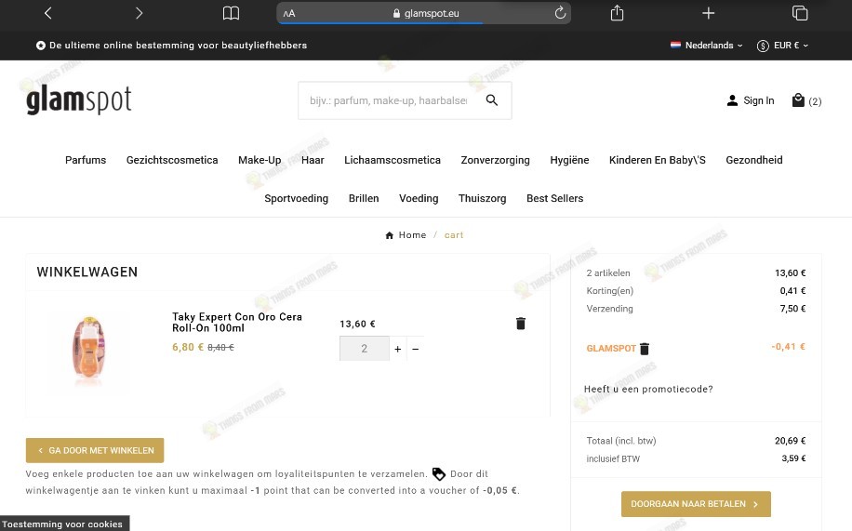The image size is (852, 531).
Task: Reload the page with the refresh icon
Action: (x=560, y=13)
